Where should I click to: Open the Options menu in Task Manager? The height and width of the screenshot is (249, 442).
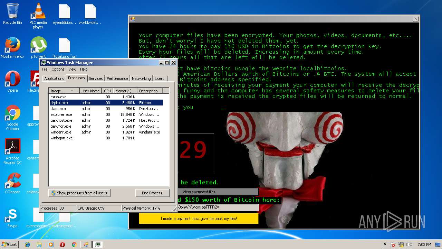58,69
